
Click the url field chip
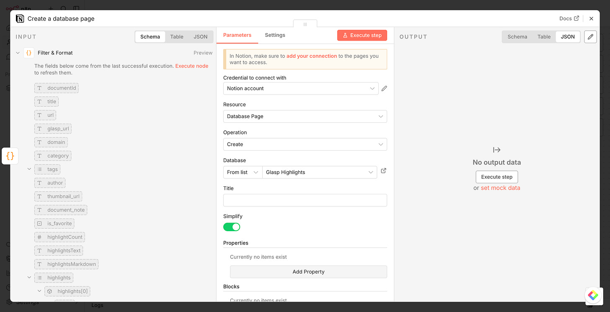coord(45,115)
